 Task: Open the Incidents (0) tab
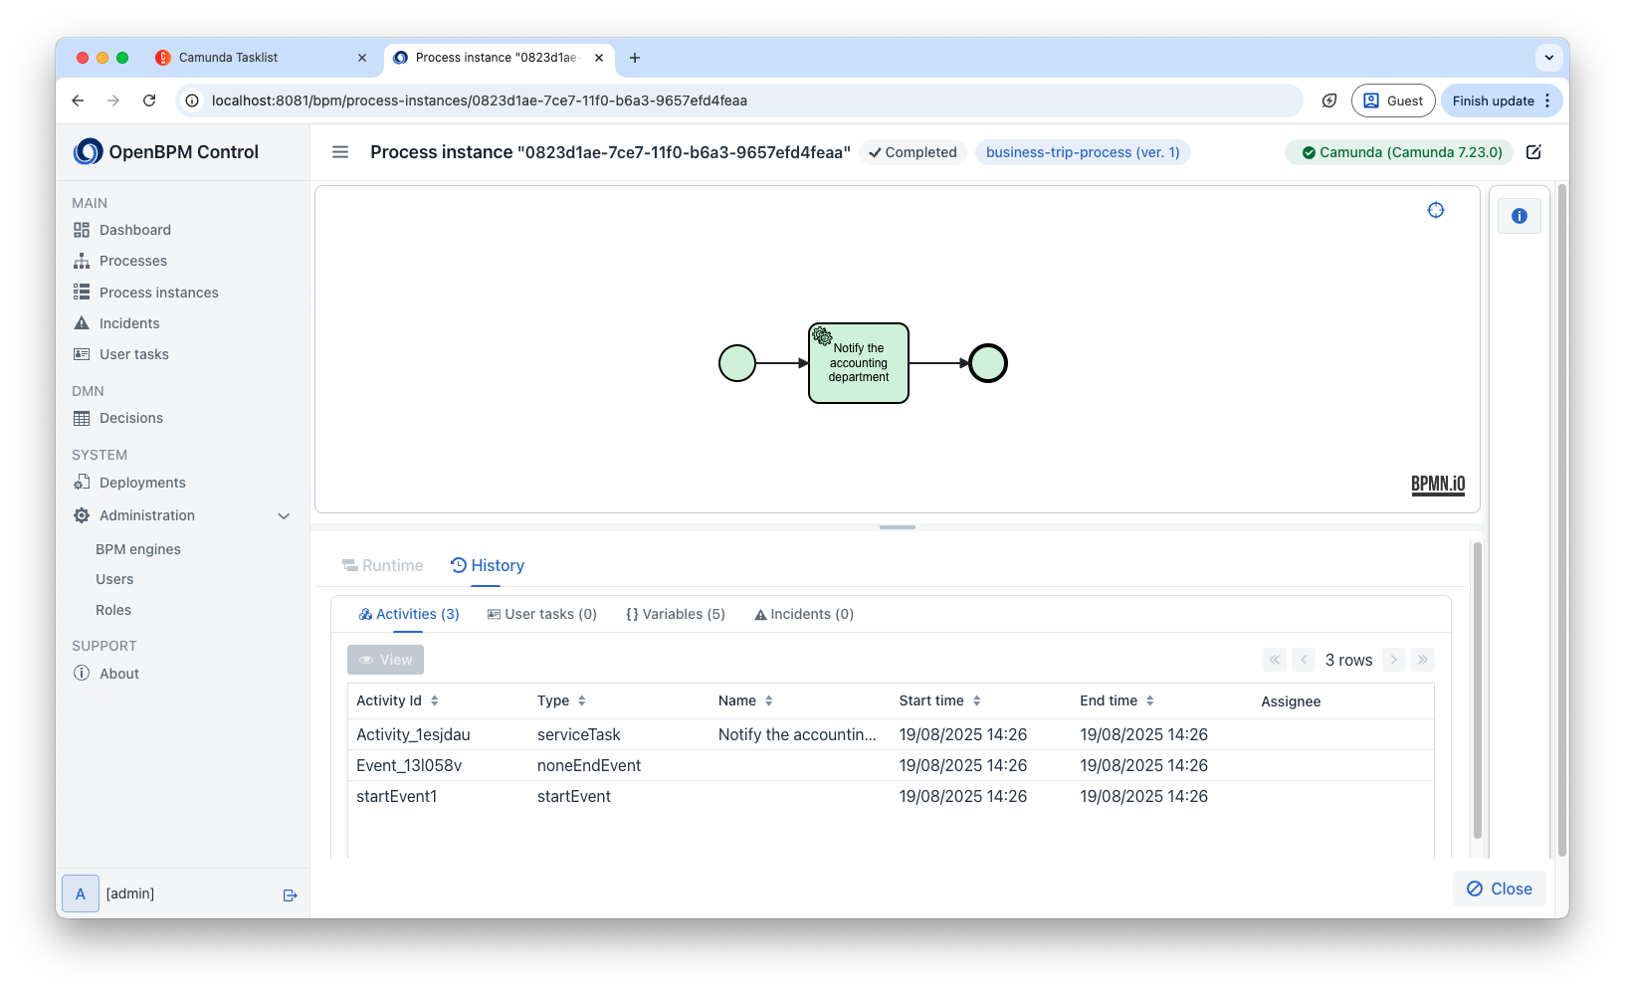tap(804, 614)
